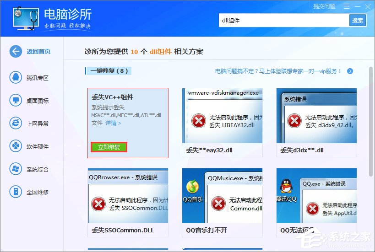Open the hamburger menu icon in title bar
The image size is (375, 252).
(x=347, y=6)
